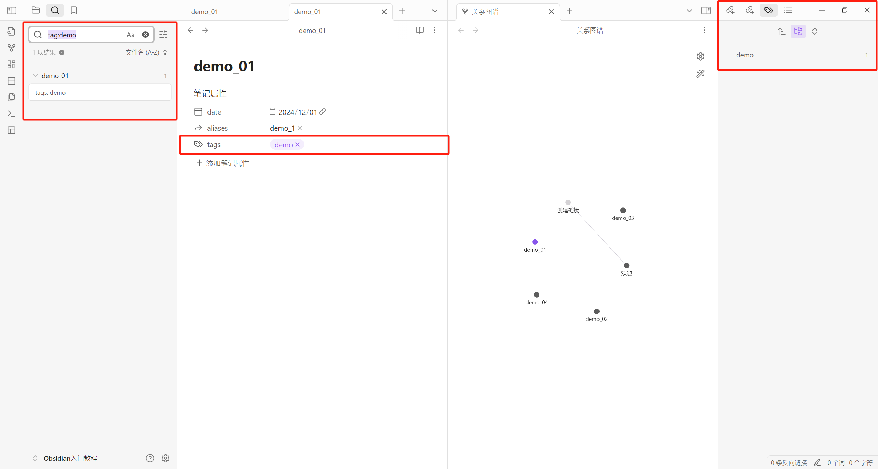The height and width of the screenshot is (469, 878).
Task: Show outline panel in right sidebar
Action: click(788, 10)
